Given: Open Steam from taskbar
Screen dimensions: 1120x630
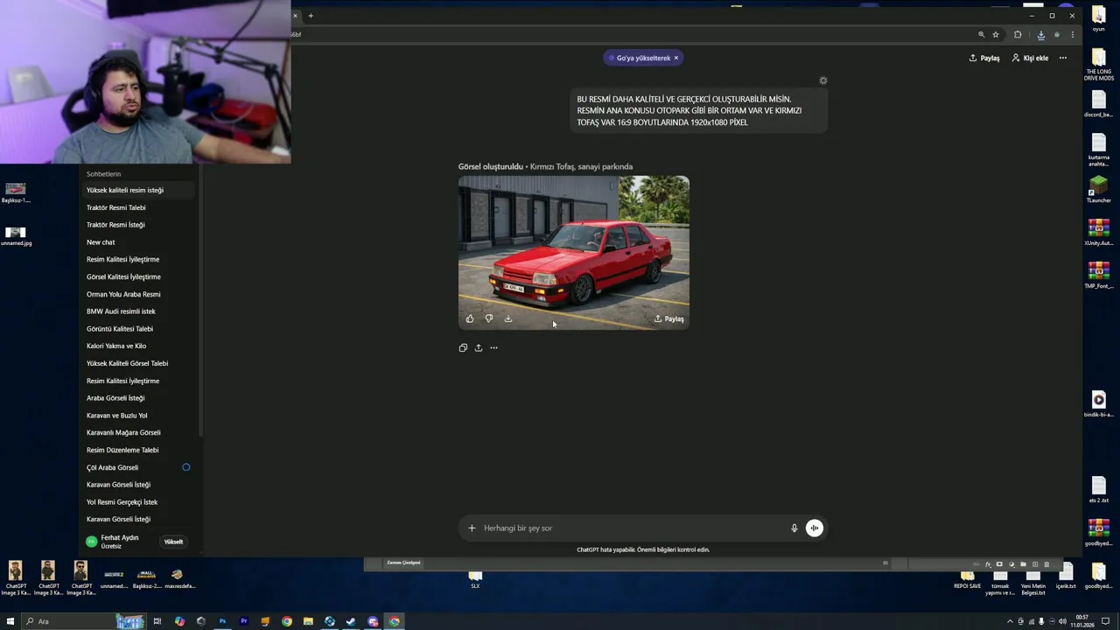Looking at the screenshot, I should click(x=351, y=621).
